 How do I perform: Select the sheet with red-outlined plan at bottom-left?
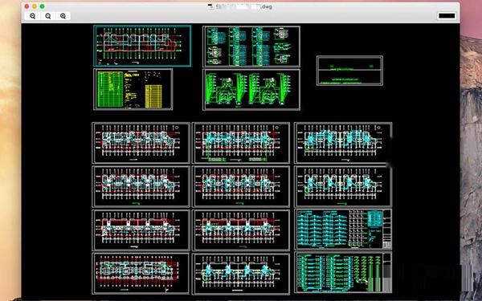(x=141, y=273)
